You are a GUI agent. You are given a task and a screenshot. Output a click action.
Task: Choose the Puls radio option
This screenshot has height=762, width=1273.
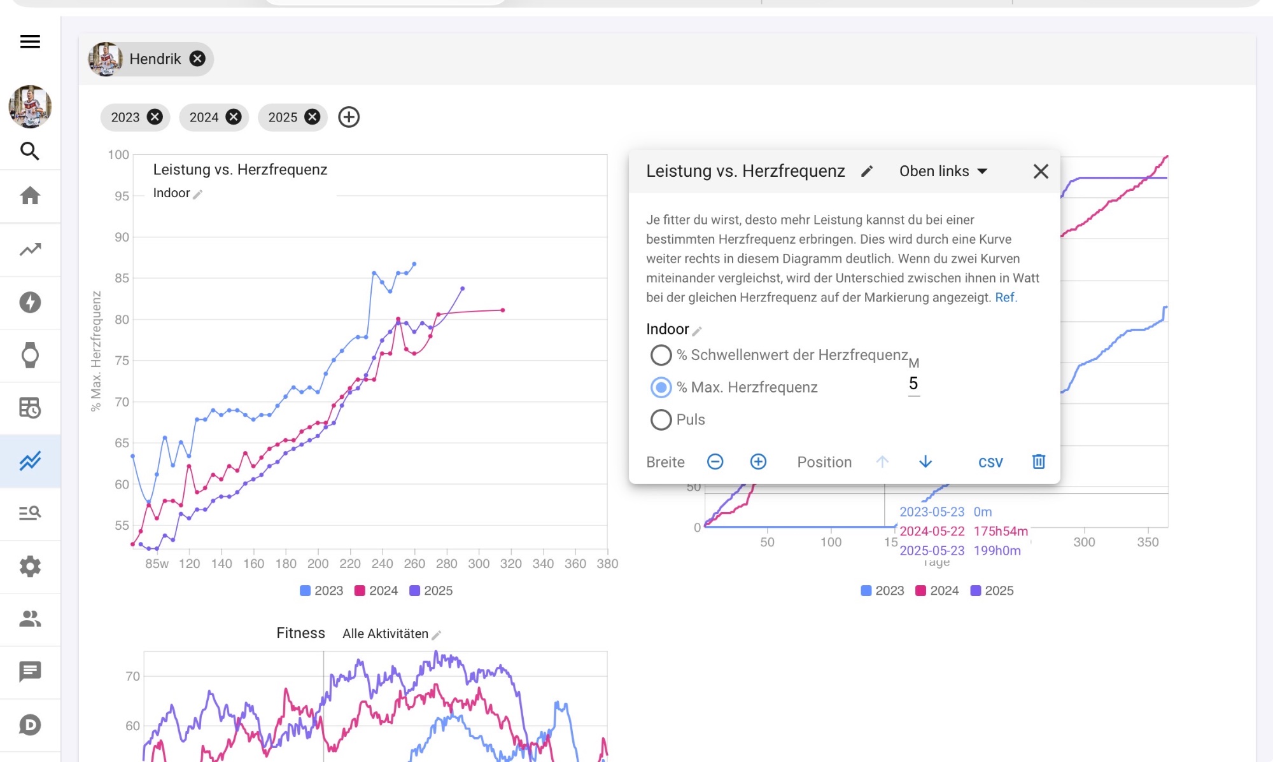tap(661, 420)
